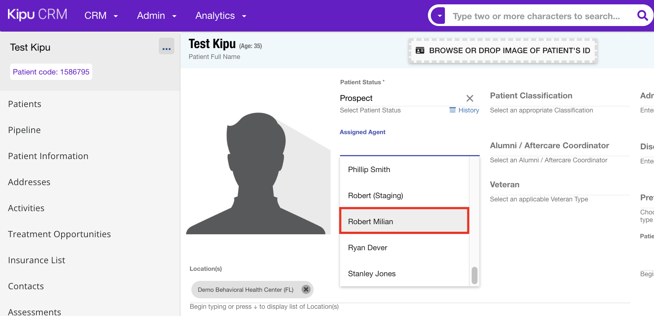
Task: Type in the global search field
Action: point(536,16)
